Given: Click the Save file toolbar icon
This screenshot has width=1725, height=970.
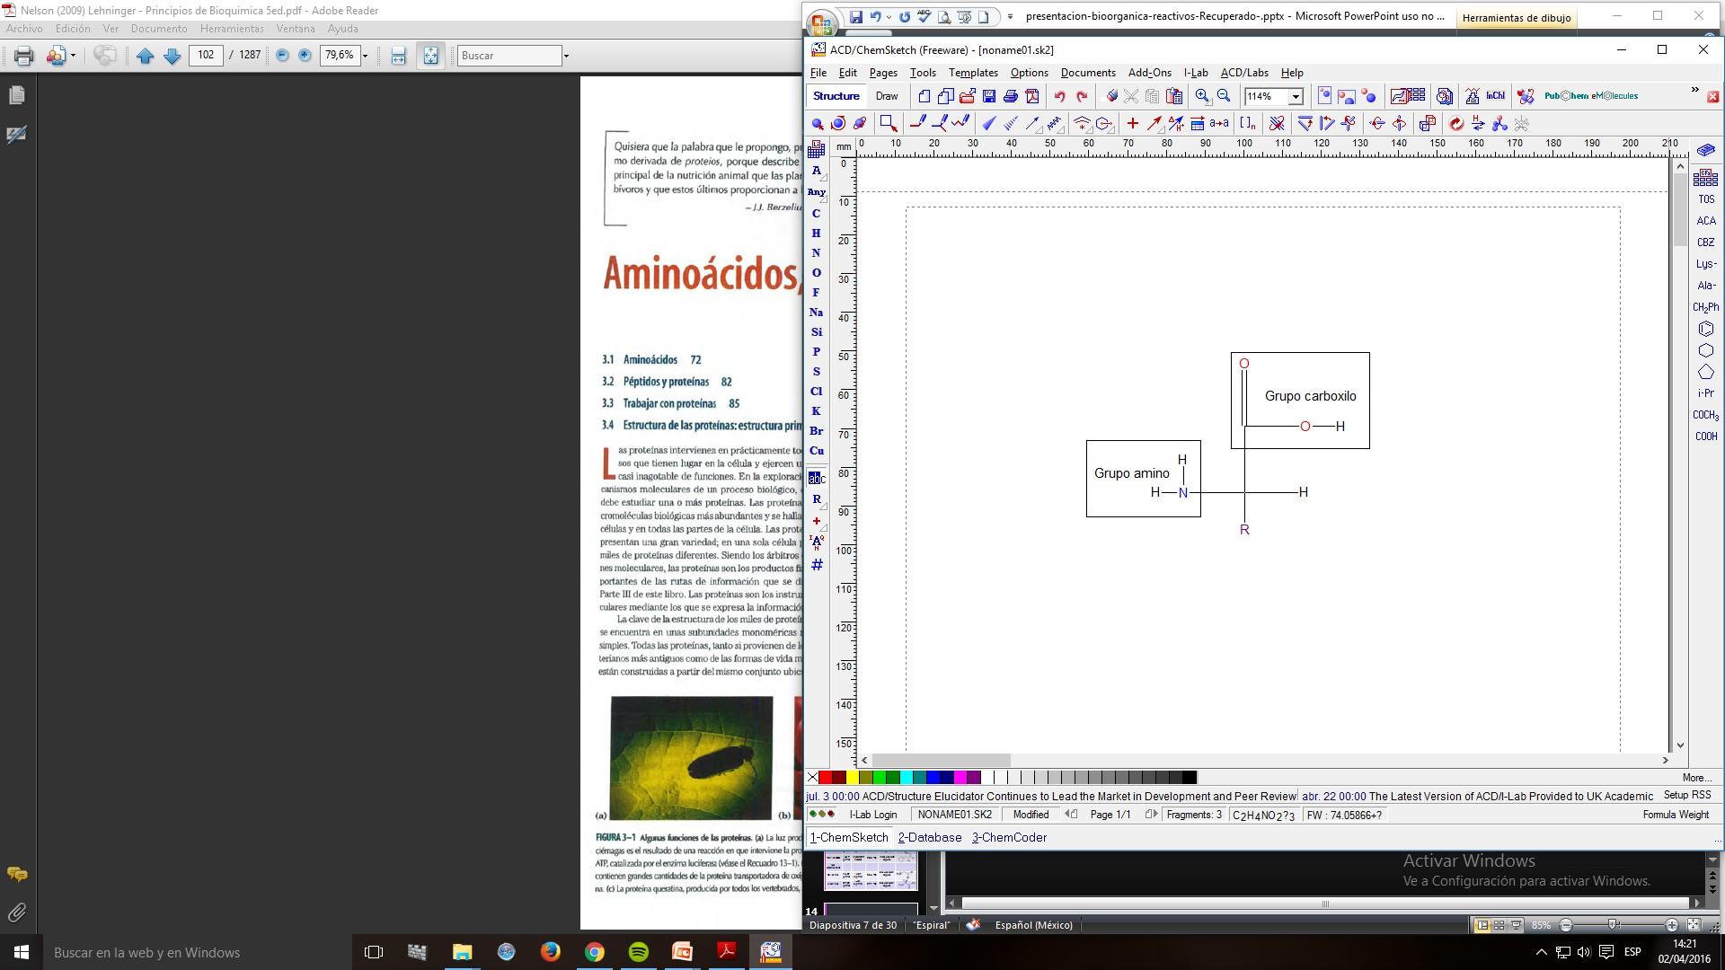Looking at the screenshot, I should [x=988, y=96].
